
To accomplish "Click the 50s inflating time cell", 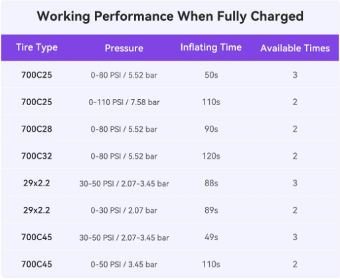I will click(x=211, y=75).
